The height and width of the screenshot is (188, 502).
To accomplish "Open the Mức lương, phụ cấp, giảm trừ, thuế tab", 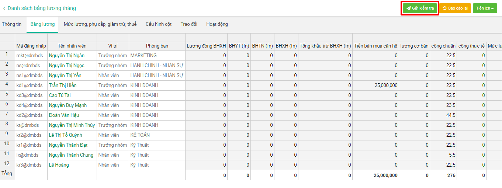I will 100,24.
